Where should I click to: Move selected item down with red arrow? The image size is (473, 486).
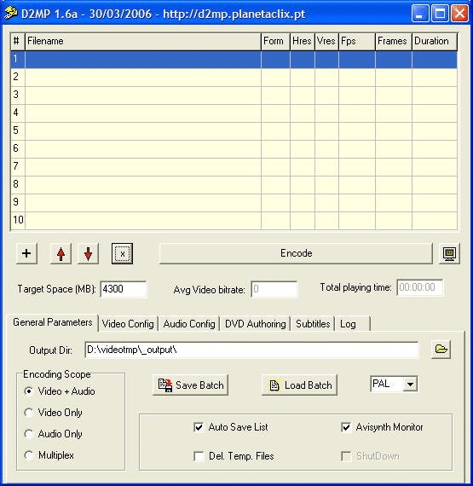[89, 253]
